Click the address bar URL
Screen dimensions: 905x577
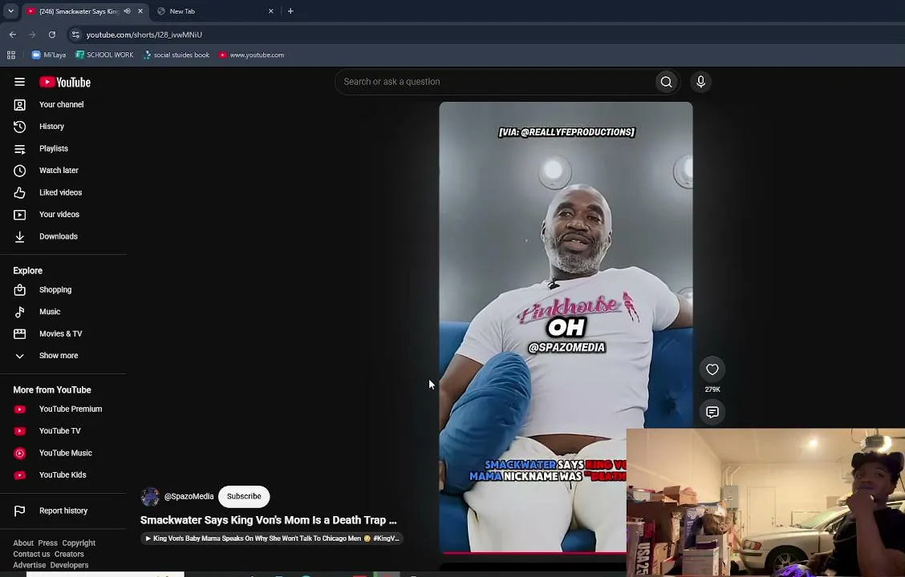tap(144, 34)
